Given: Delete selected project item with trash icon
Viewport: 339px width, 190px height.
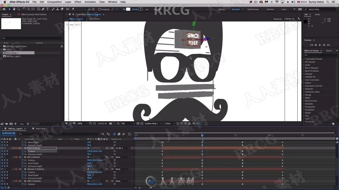Looking at the screenshot, I should tap(28, 124).
